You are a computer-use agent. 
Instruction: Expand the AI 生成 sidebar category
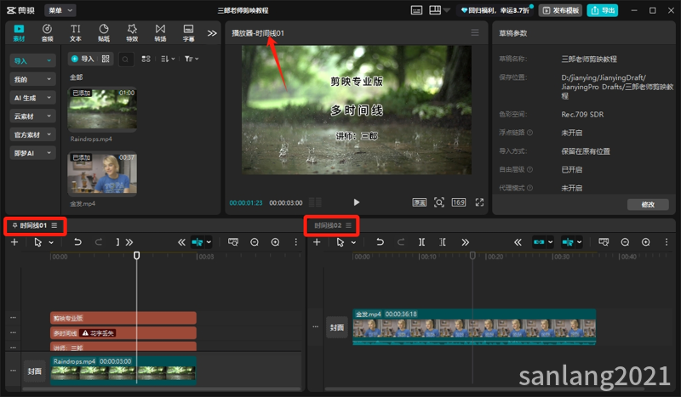click(x=32, y=98)
